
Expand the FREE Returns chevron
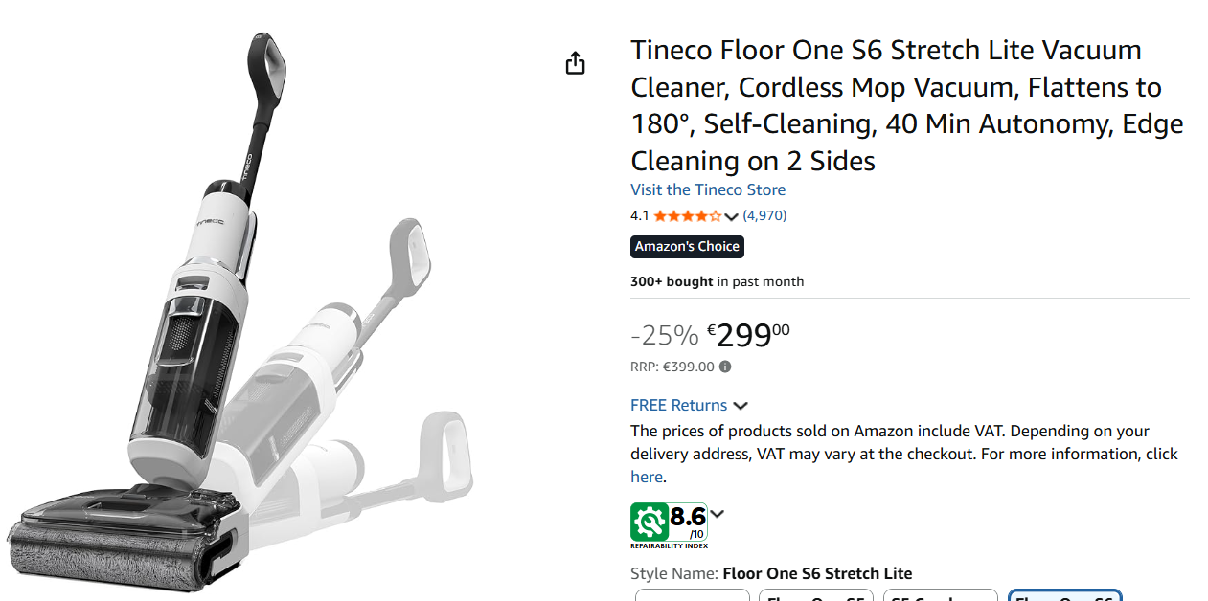click(x=741, y=406)
